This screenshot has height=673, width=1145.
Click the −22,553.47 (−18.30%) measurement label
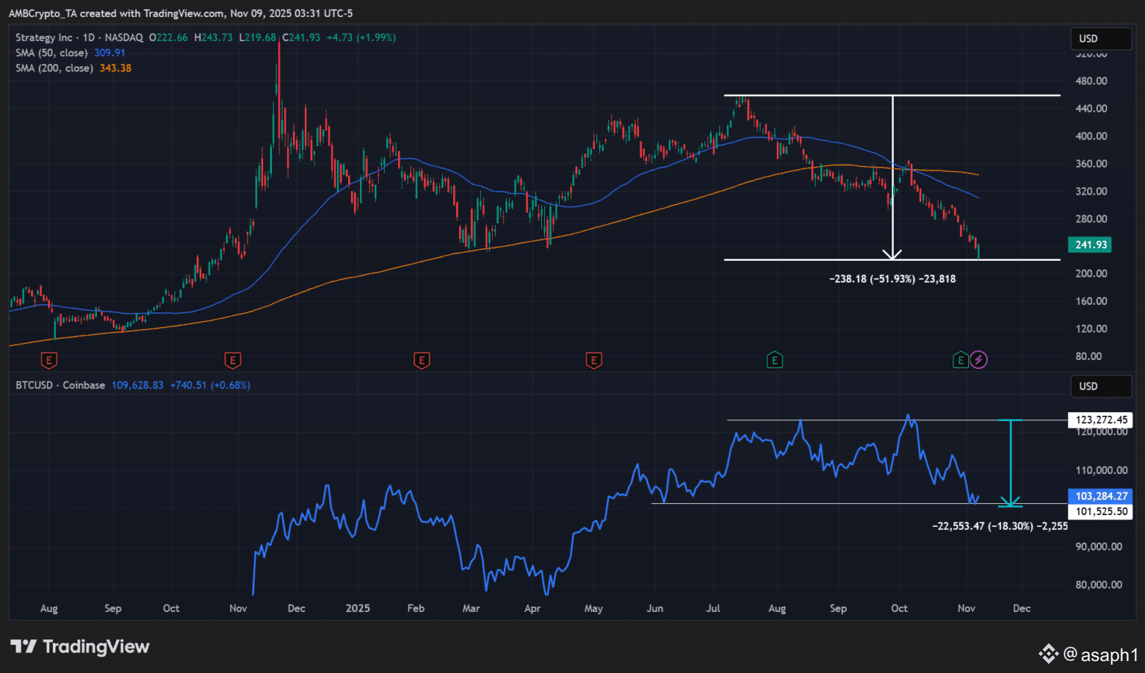click(x=1000, y=526)
